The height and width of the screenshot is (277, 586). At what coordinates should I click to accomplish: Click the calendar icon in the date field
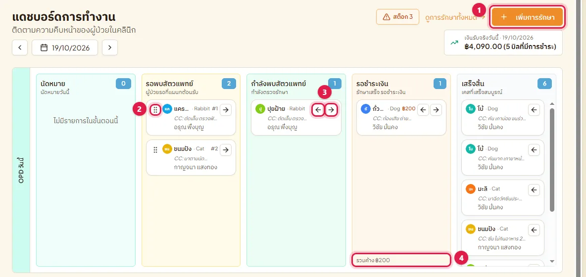tap(44, 47)
